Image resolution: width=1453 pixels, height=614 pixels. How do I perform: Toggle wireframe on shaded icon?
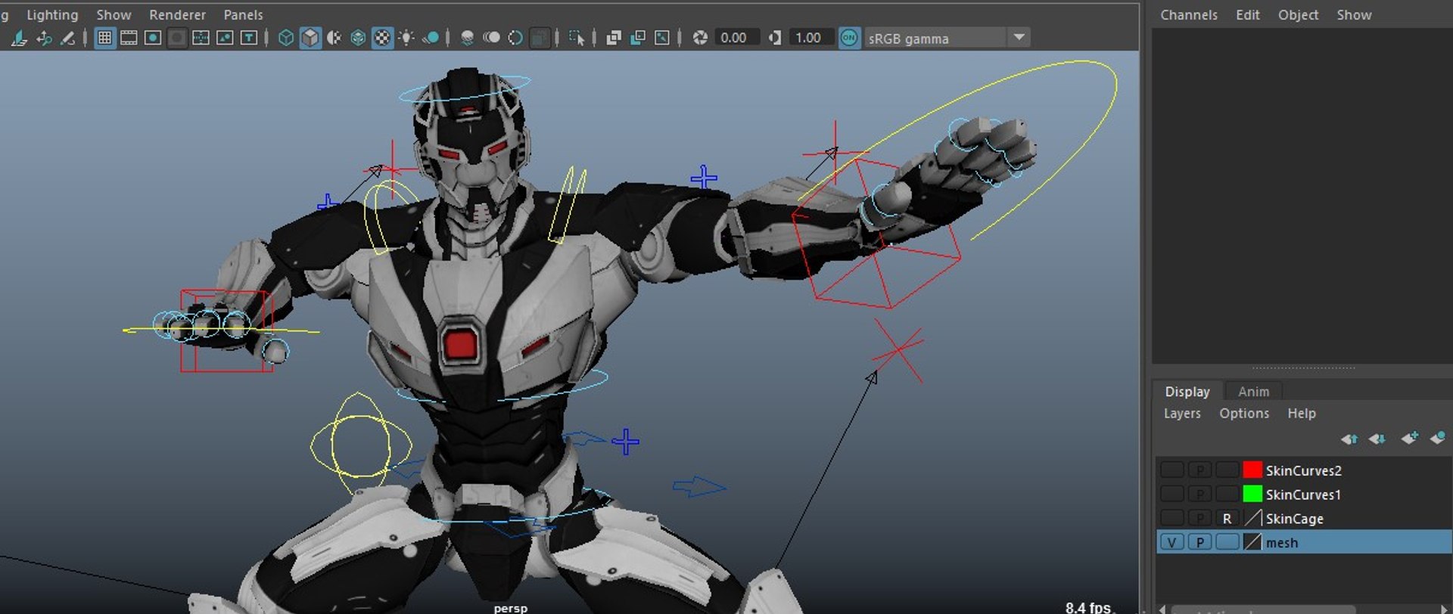[x=359, y=38]
